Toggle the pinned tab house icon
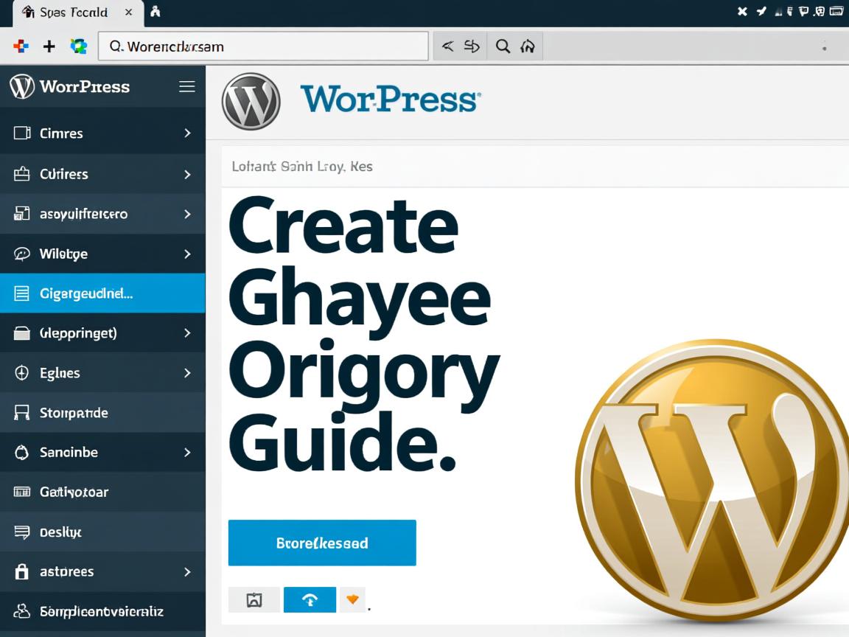Viewport: 849px width, 637px height. pos(155,12)
